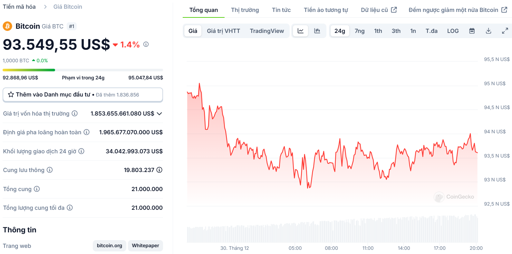This screenshot has height=254, width=512.
Task: Open the Tổng quan tab
Action: (x=204, y=10)
